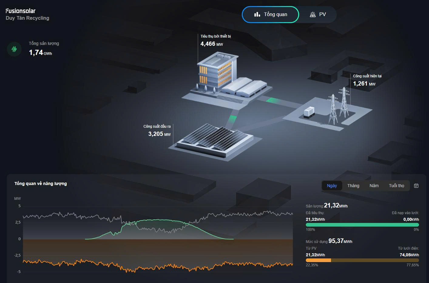Show Tuổi thọ lifetime statistics

[396, 186]
